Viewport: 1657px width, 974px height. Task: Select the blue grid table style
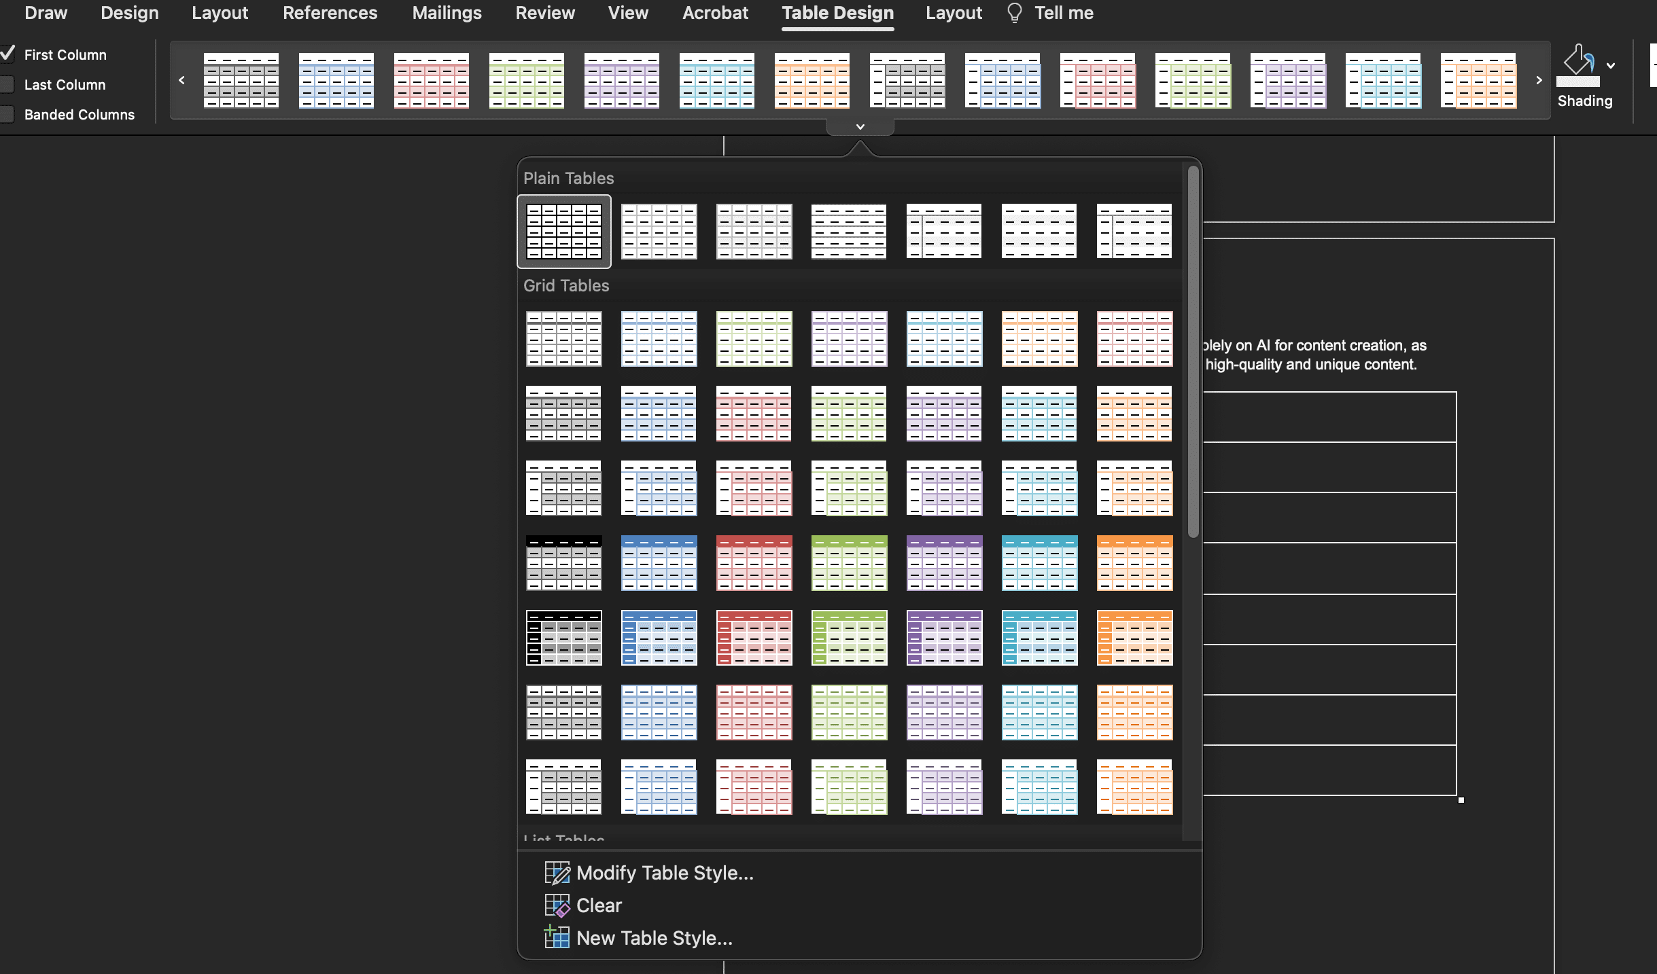659,338
